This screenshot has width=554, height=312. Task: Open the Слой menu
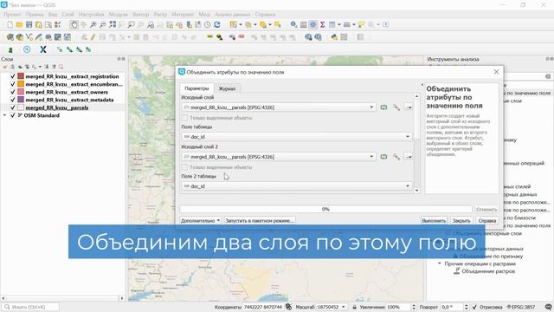coord(68,15)
